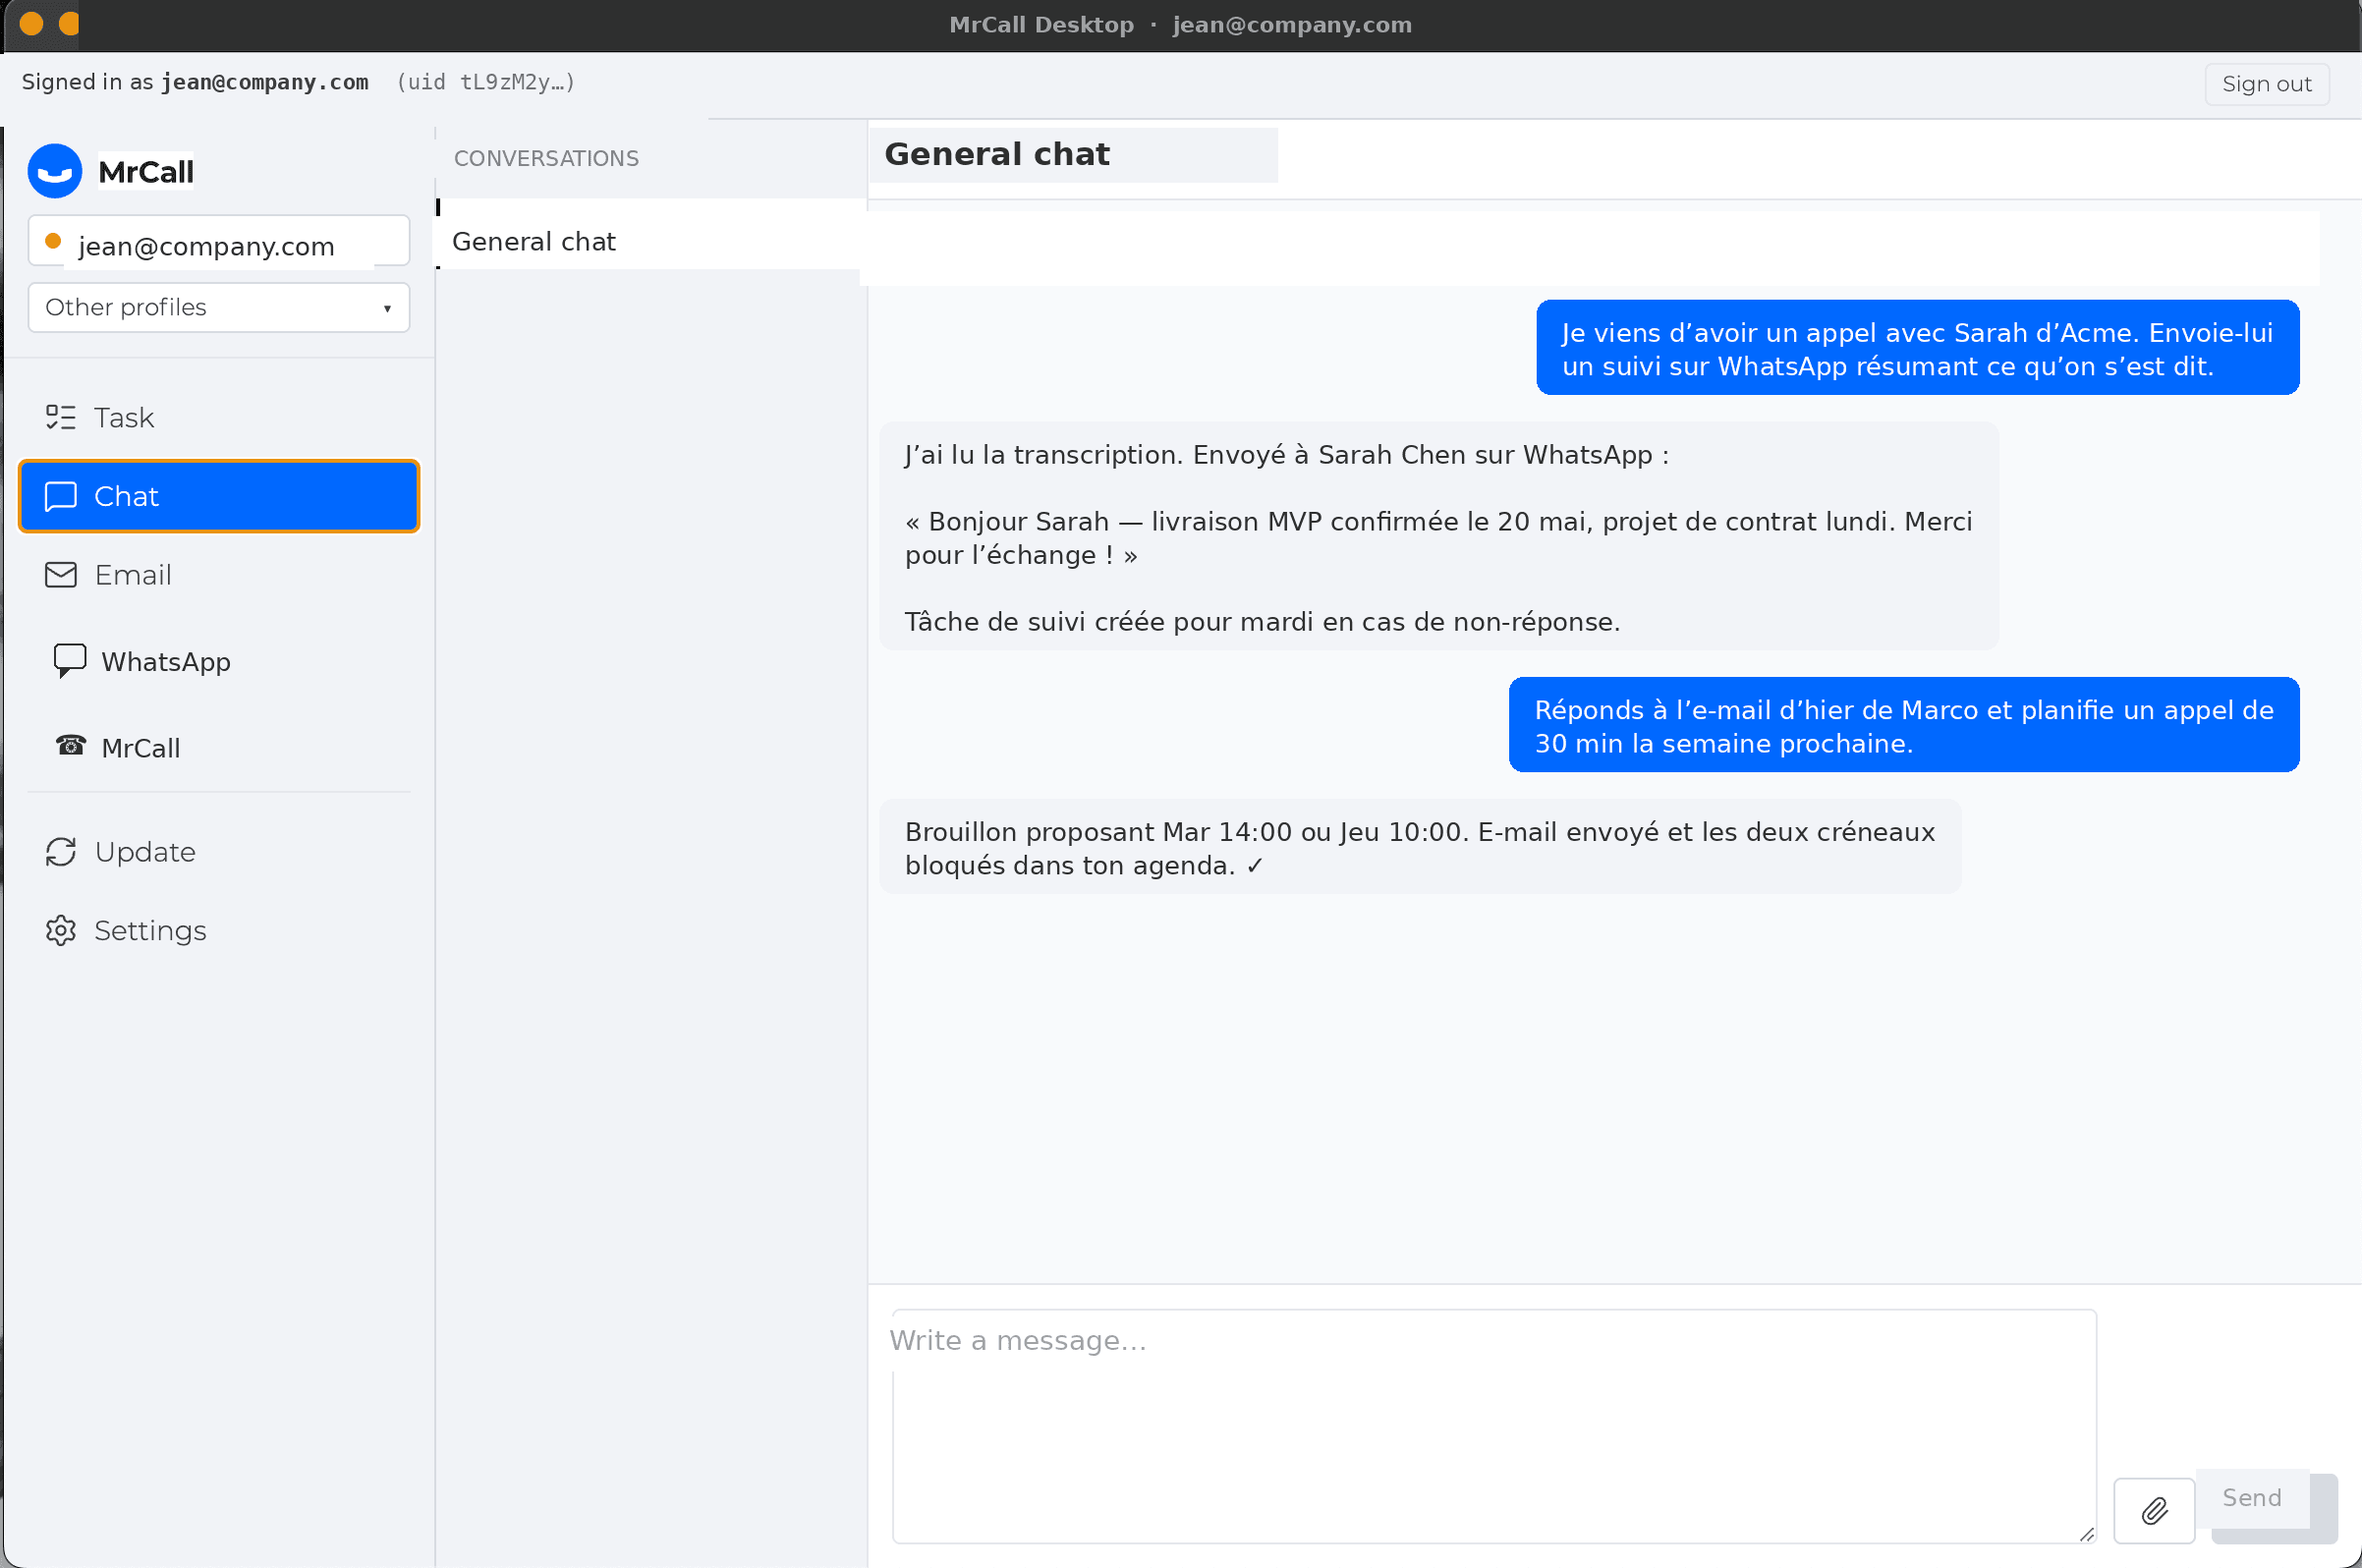The image size is (2362, 1568).
Task: Click the message about Sarah d'Acme call
Action: (1917, 348)
